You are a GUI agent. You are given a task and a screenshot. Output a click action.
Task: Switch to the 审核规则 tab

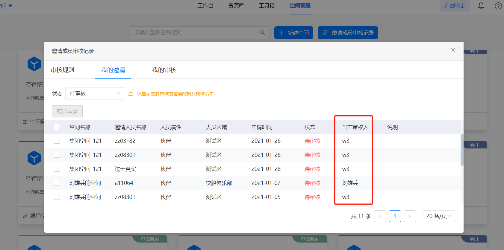[x=62, y=70]
